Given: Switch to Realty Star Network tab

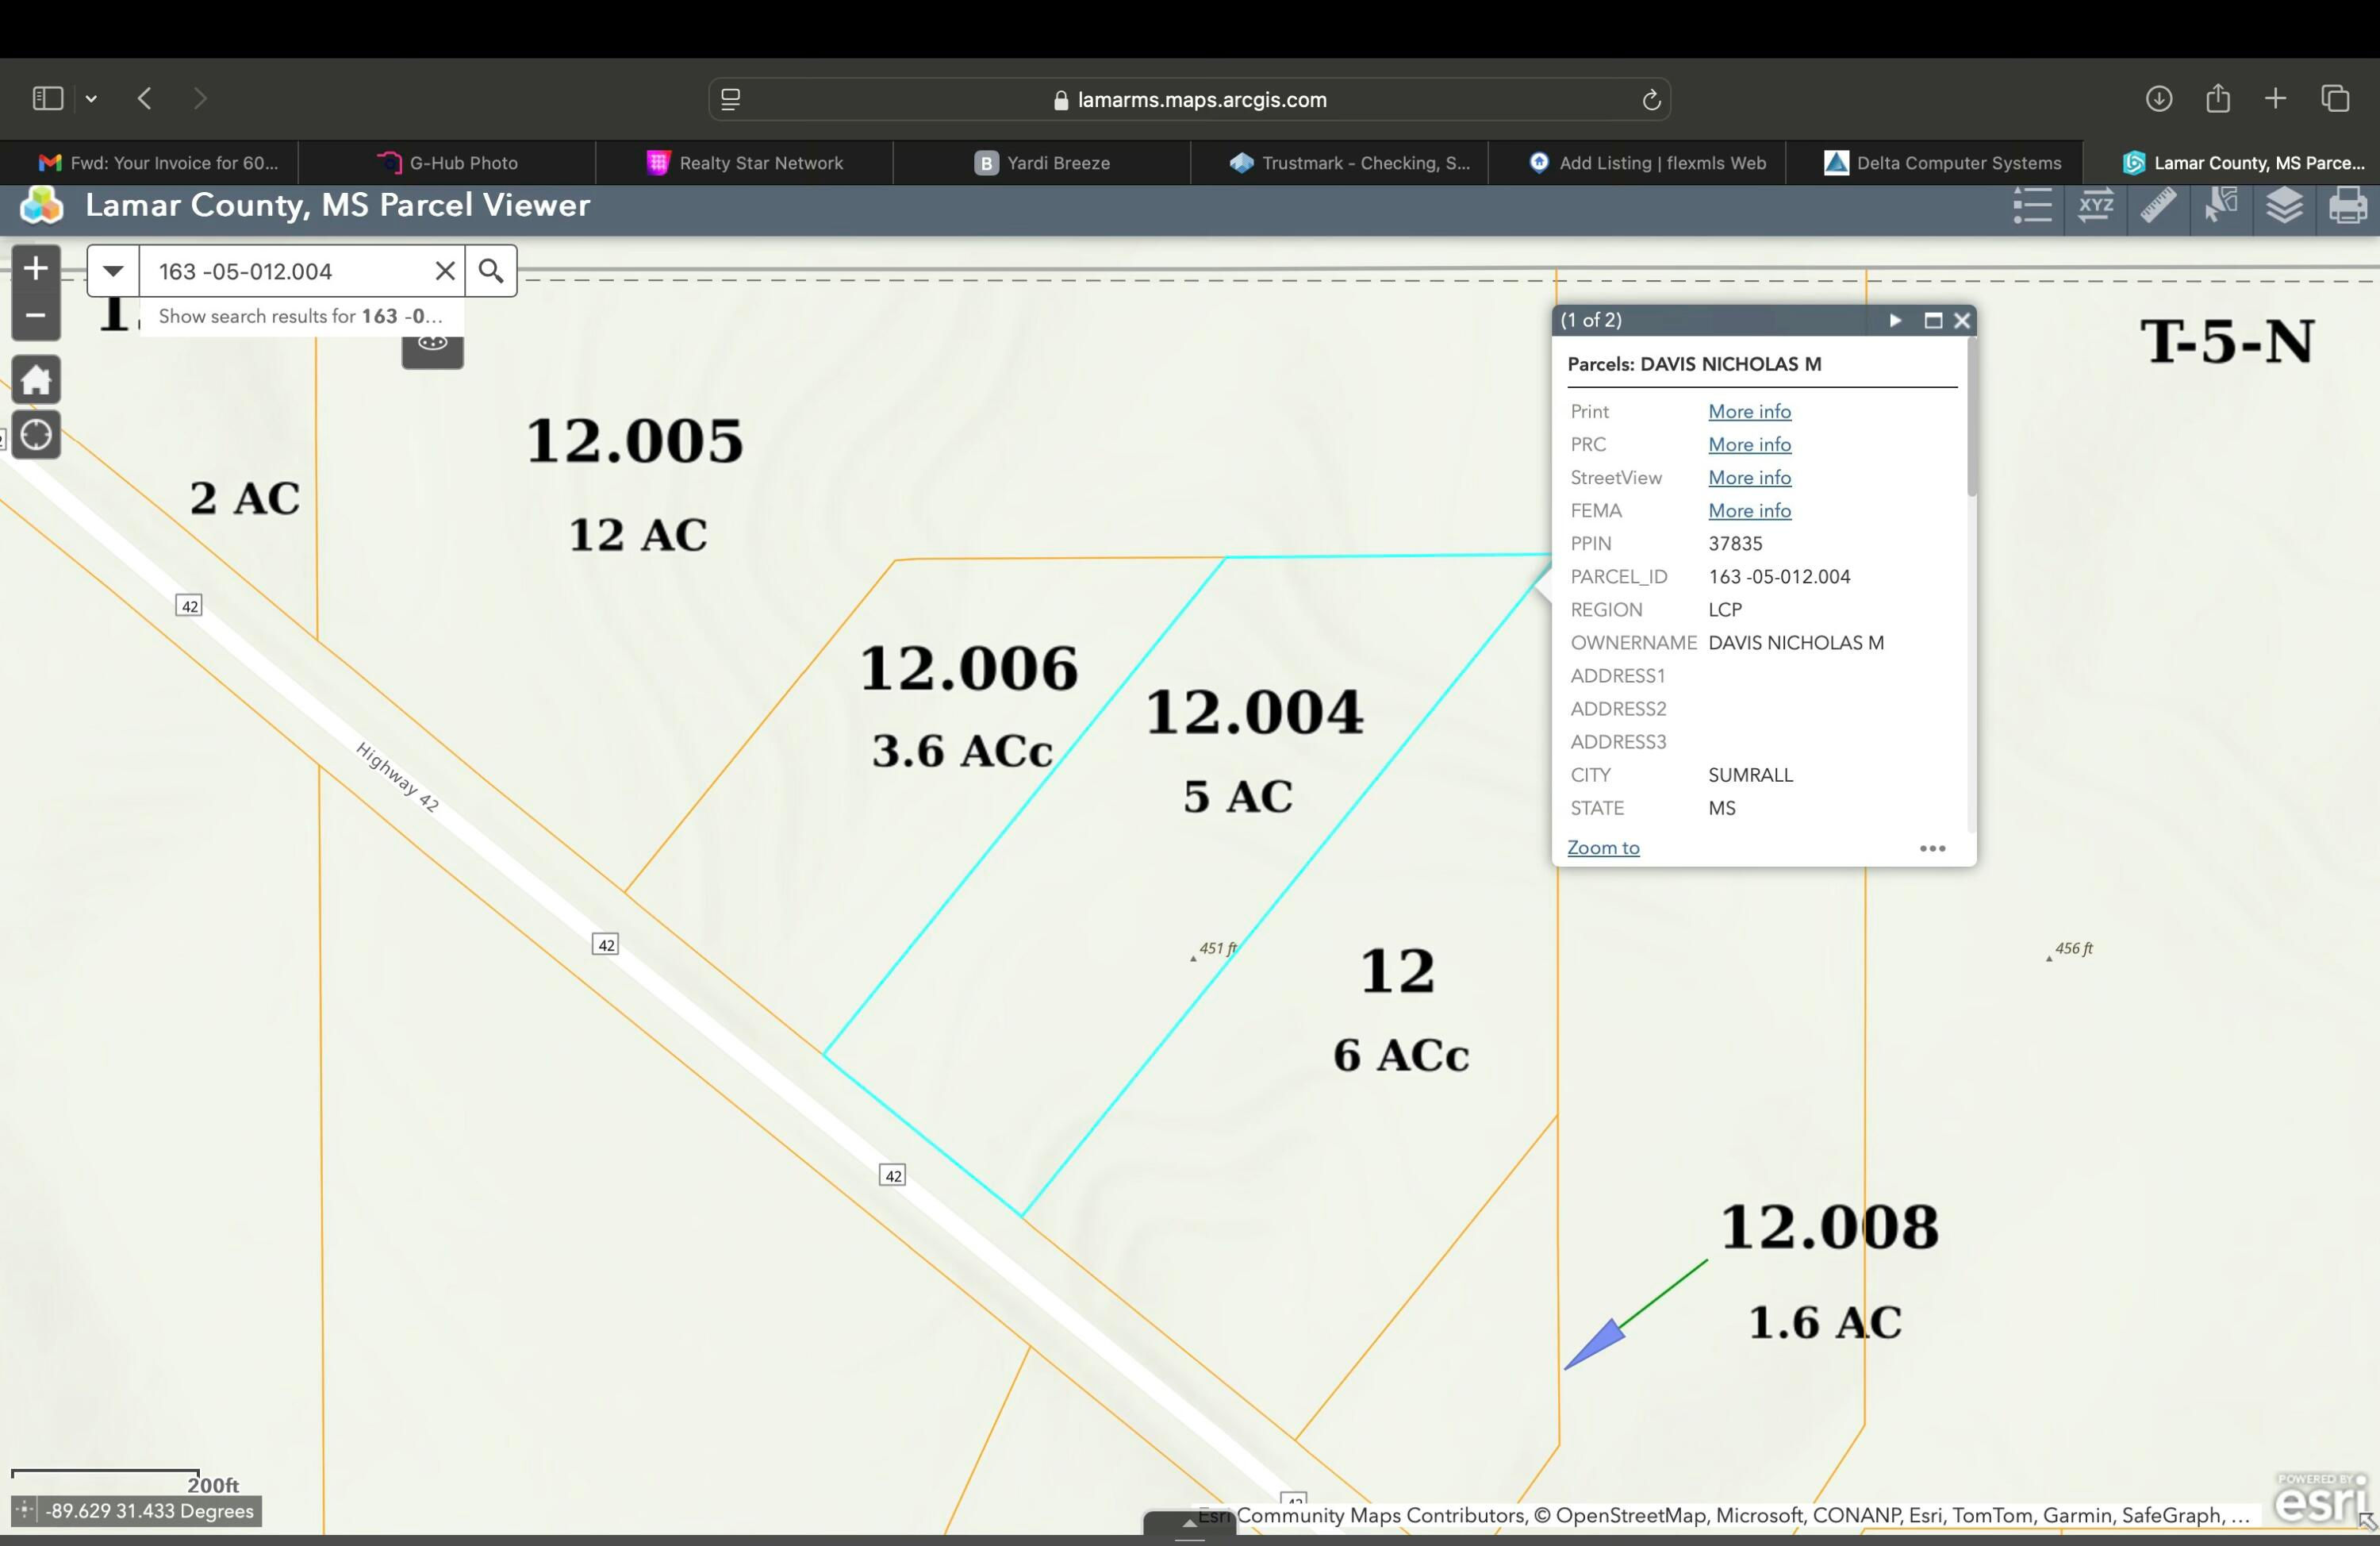Looking at the screenshot, I should 745,162.
